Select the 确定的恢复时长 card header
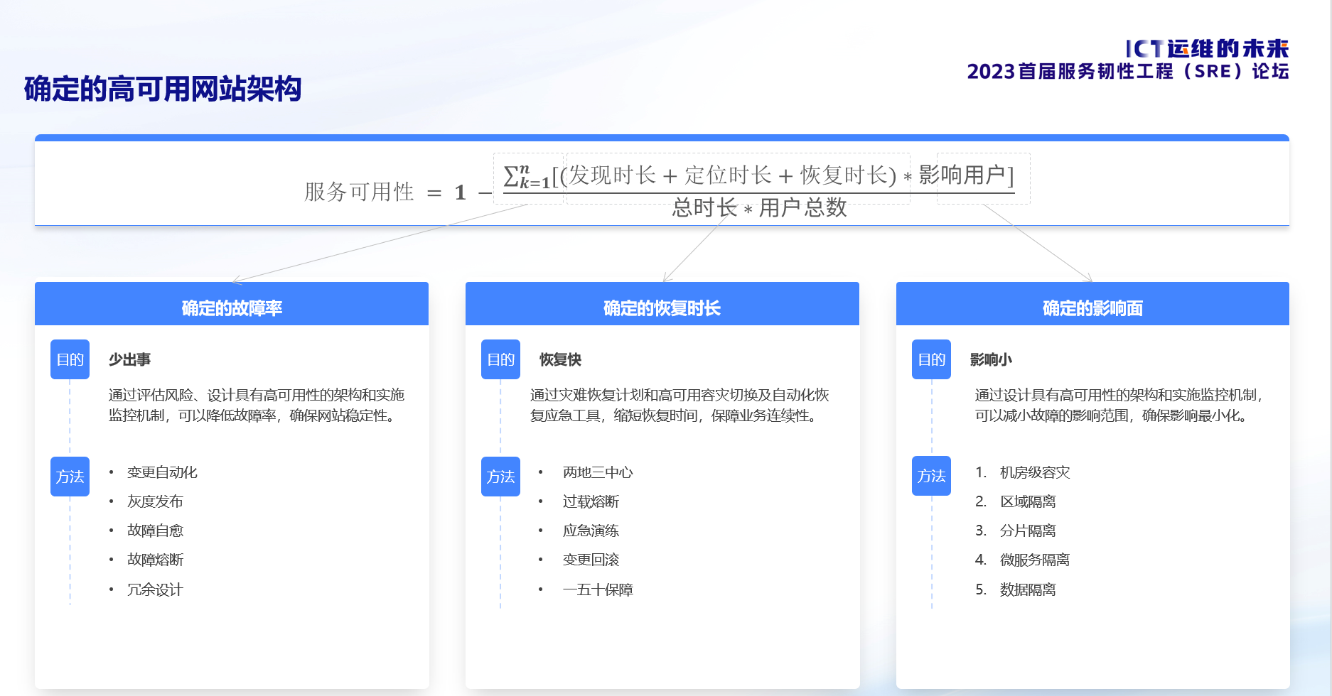This screenshot has height=696, width=1332. click(662, 304)
